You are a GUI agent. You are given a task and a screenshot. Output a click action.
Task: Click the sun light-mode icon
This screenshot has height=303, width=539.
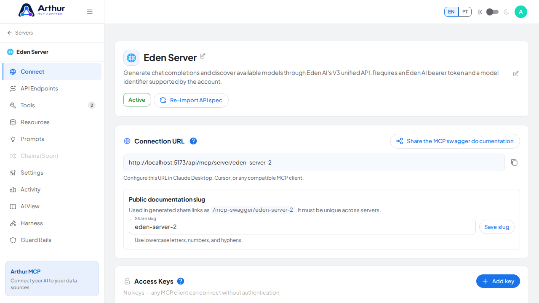(480, 12)
